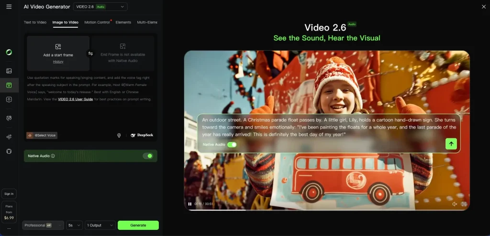Submit prompt with green arrow button
The image size is (490, 236).
click(x=451, y=144)
